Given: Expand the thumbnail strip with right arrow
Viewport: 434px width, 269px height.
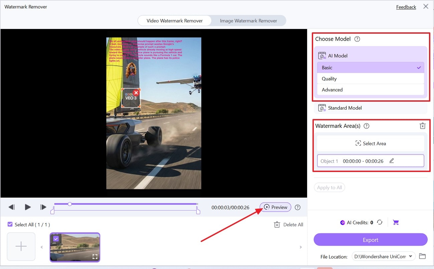Looking at the screenshot, I should (300, 247).
